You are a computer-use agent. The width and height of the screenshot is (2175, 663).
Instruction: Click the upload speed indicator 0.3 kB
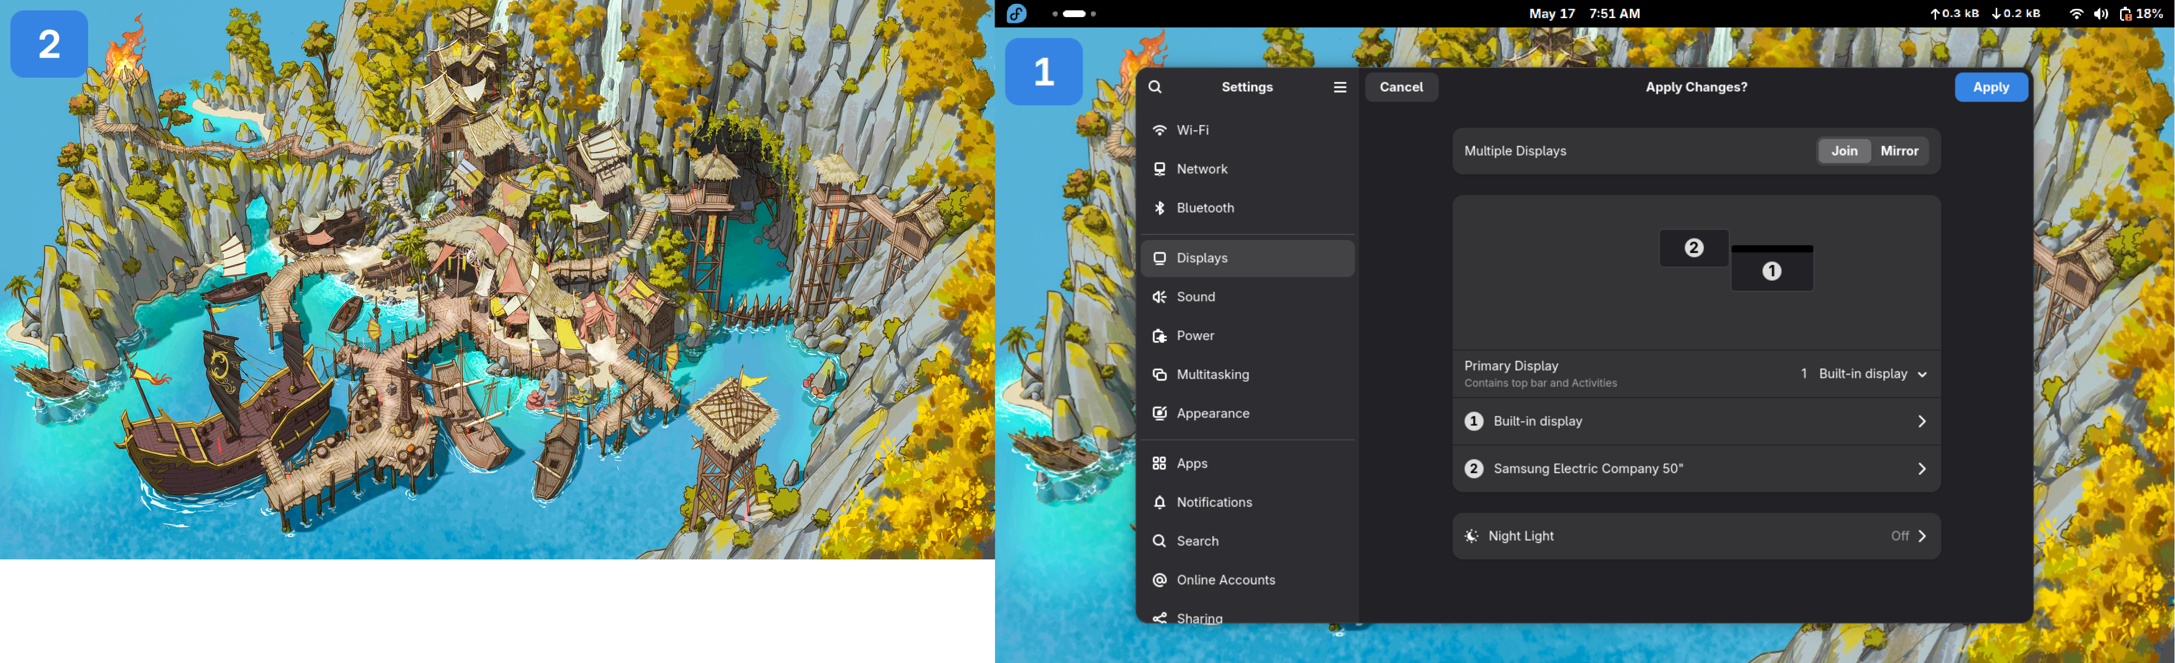coord(1954,13)
